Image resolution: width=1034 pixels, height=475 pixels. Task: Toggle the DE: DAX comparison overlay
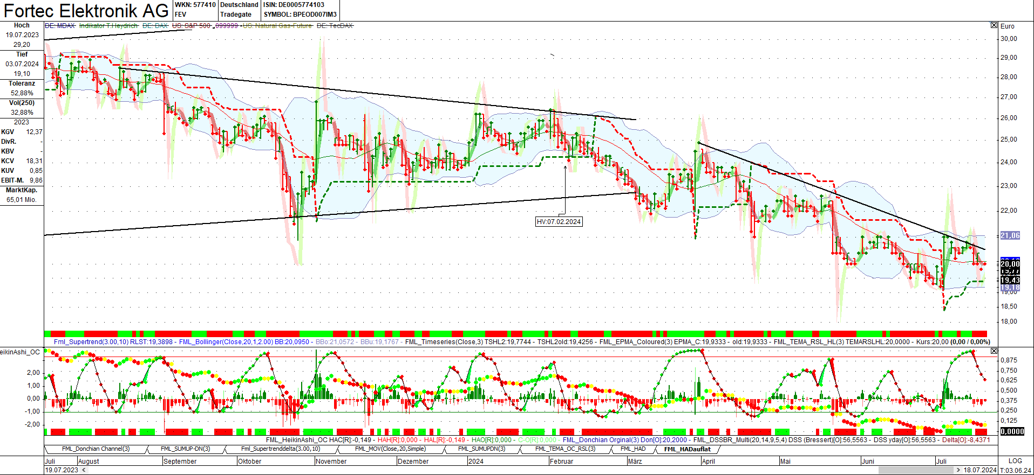tap(155, 26)
